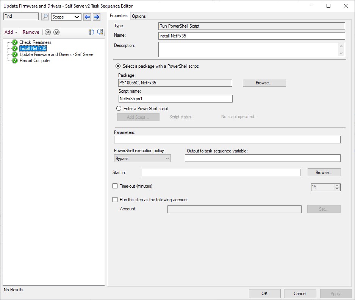Click Remove in the toolbar
The image size is (355, 300).
tap(31, 32)
